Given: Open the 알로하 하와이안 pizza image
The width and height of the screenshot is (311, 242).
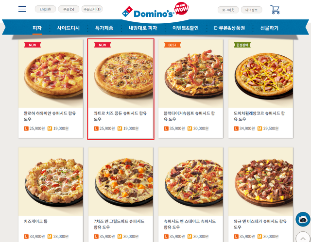Looking at the screenshot, I should (x=51, y=73).
